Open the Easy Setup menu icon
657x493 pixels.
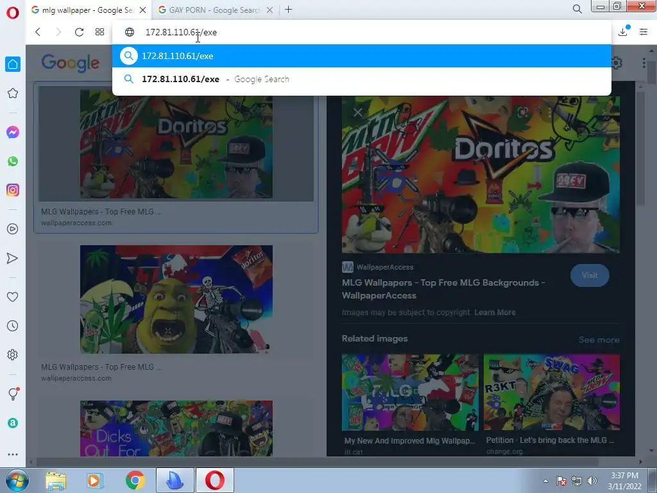644,32
